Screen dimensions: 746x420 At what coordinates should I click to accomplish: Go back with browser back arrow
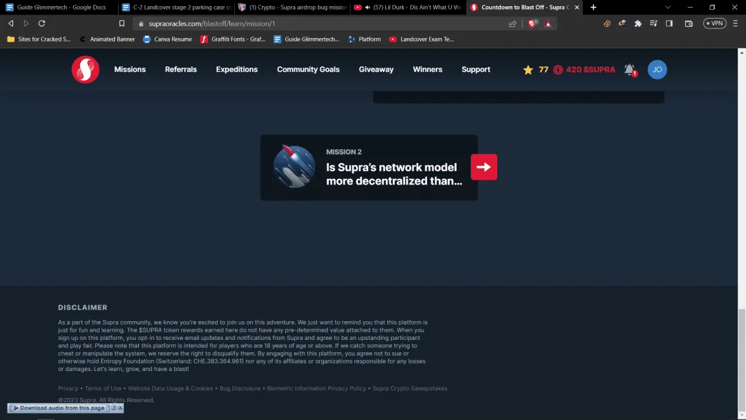(10, 23)
